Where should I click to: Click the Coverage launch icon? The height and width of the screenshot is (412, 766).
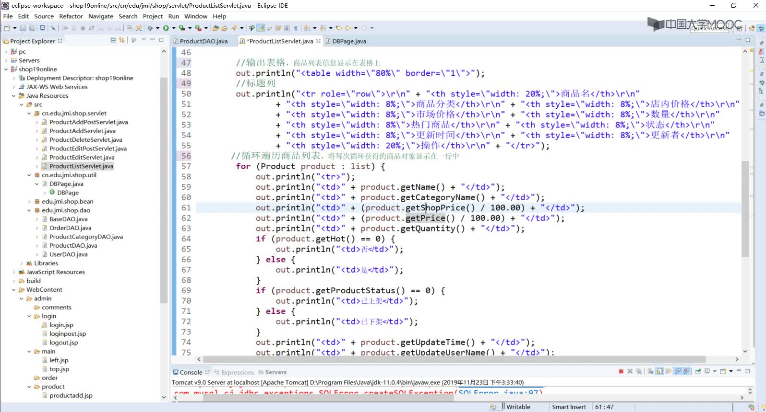pos(182,28)
